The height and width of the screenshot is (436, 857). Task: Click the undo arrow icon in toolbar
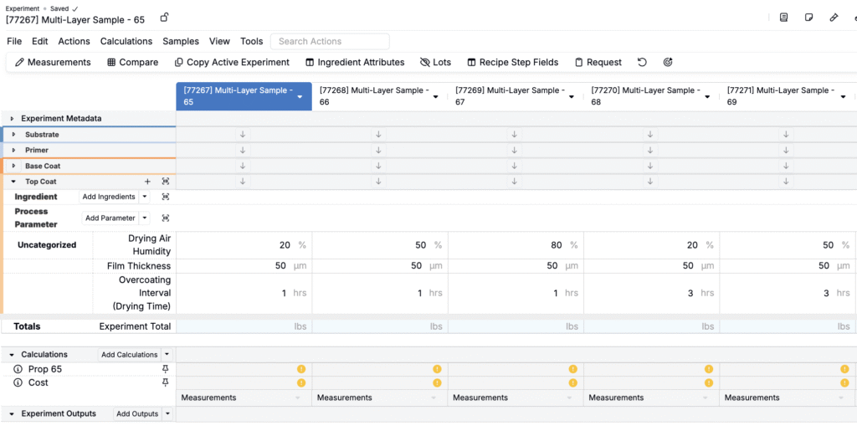click(642, 62)
